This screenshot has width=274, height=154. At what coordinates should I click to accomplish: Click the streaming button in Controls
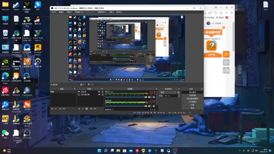tap(192, 92)
